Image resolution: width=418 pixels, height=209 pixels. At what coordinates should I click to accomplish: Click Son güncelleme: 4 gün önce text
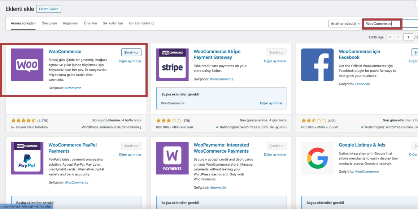[263, 121]
